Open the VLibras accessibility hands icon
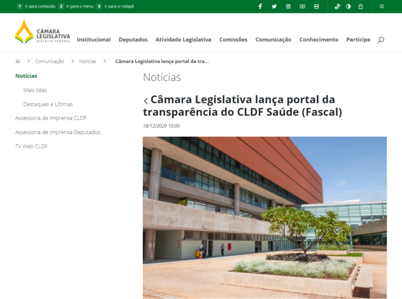This screenshot has height=299, width=402. click(x=337, y=6)
